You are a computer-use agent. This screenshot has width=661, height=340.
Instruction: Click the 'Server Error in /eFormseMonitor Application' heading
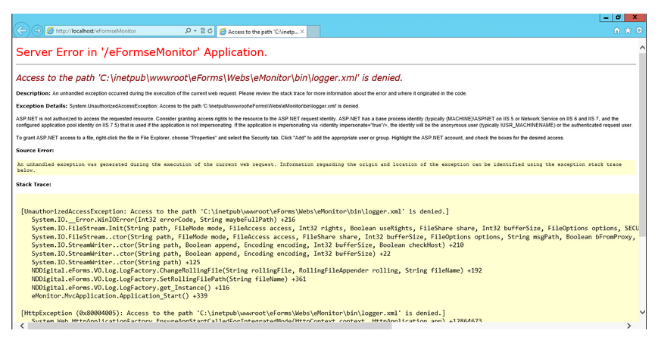click(x=142, y=52)
